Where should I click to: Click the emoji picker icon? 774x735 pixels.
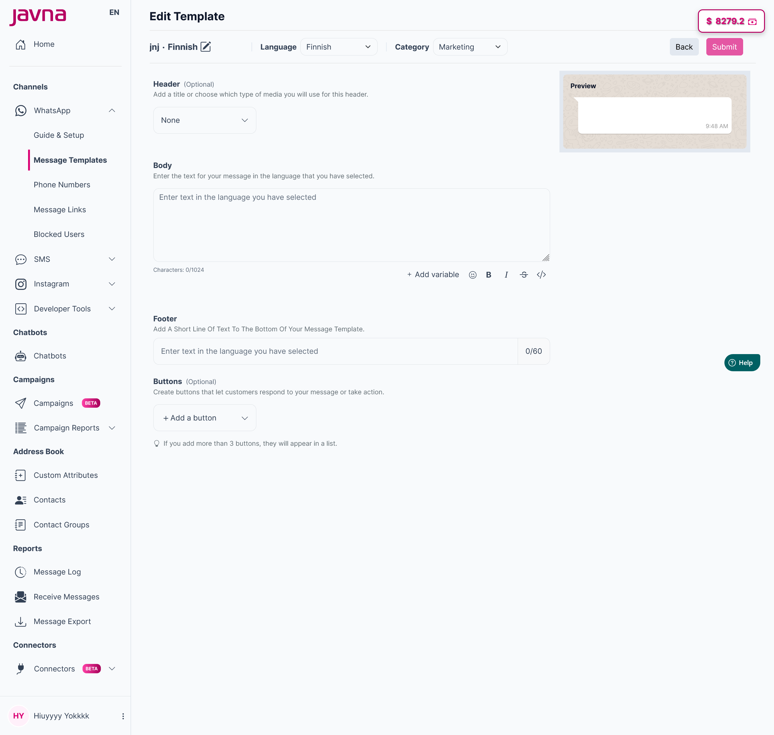point(473,275)
